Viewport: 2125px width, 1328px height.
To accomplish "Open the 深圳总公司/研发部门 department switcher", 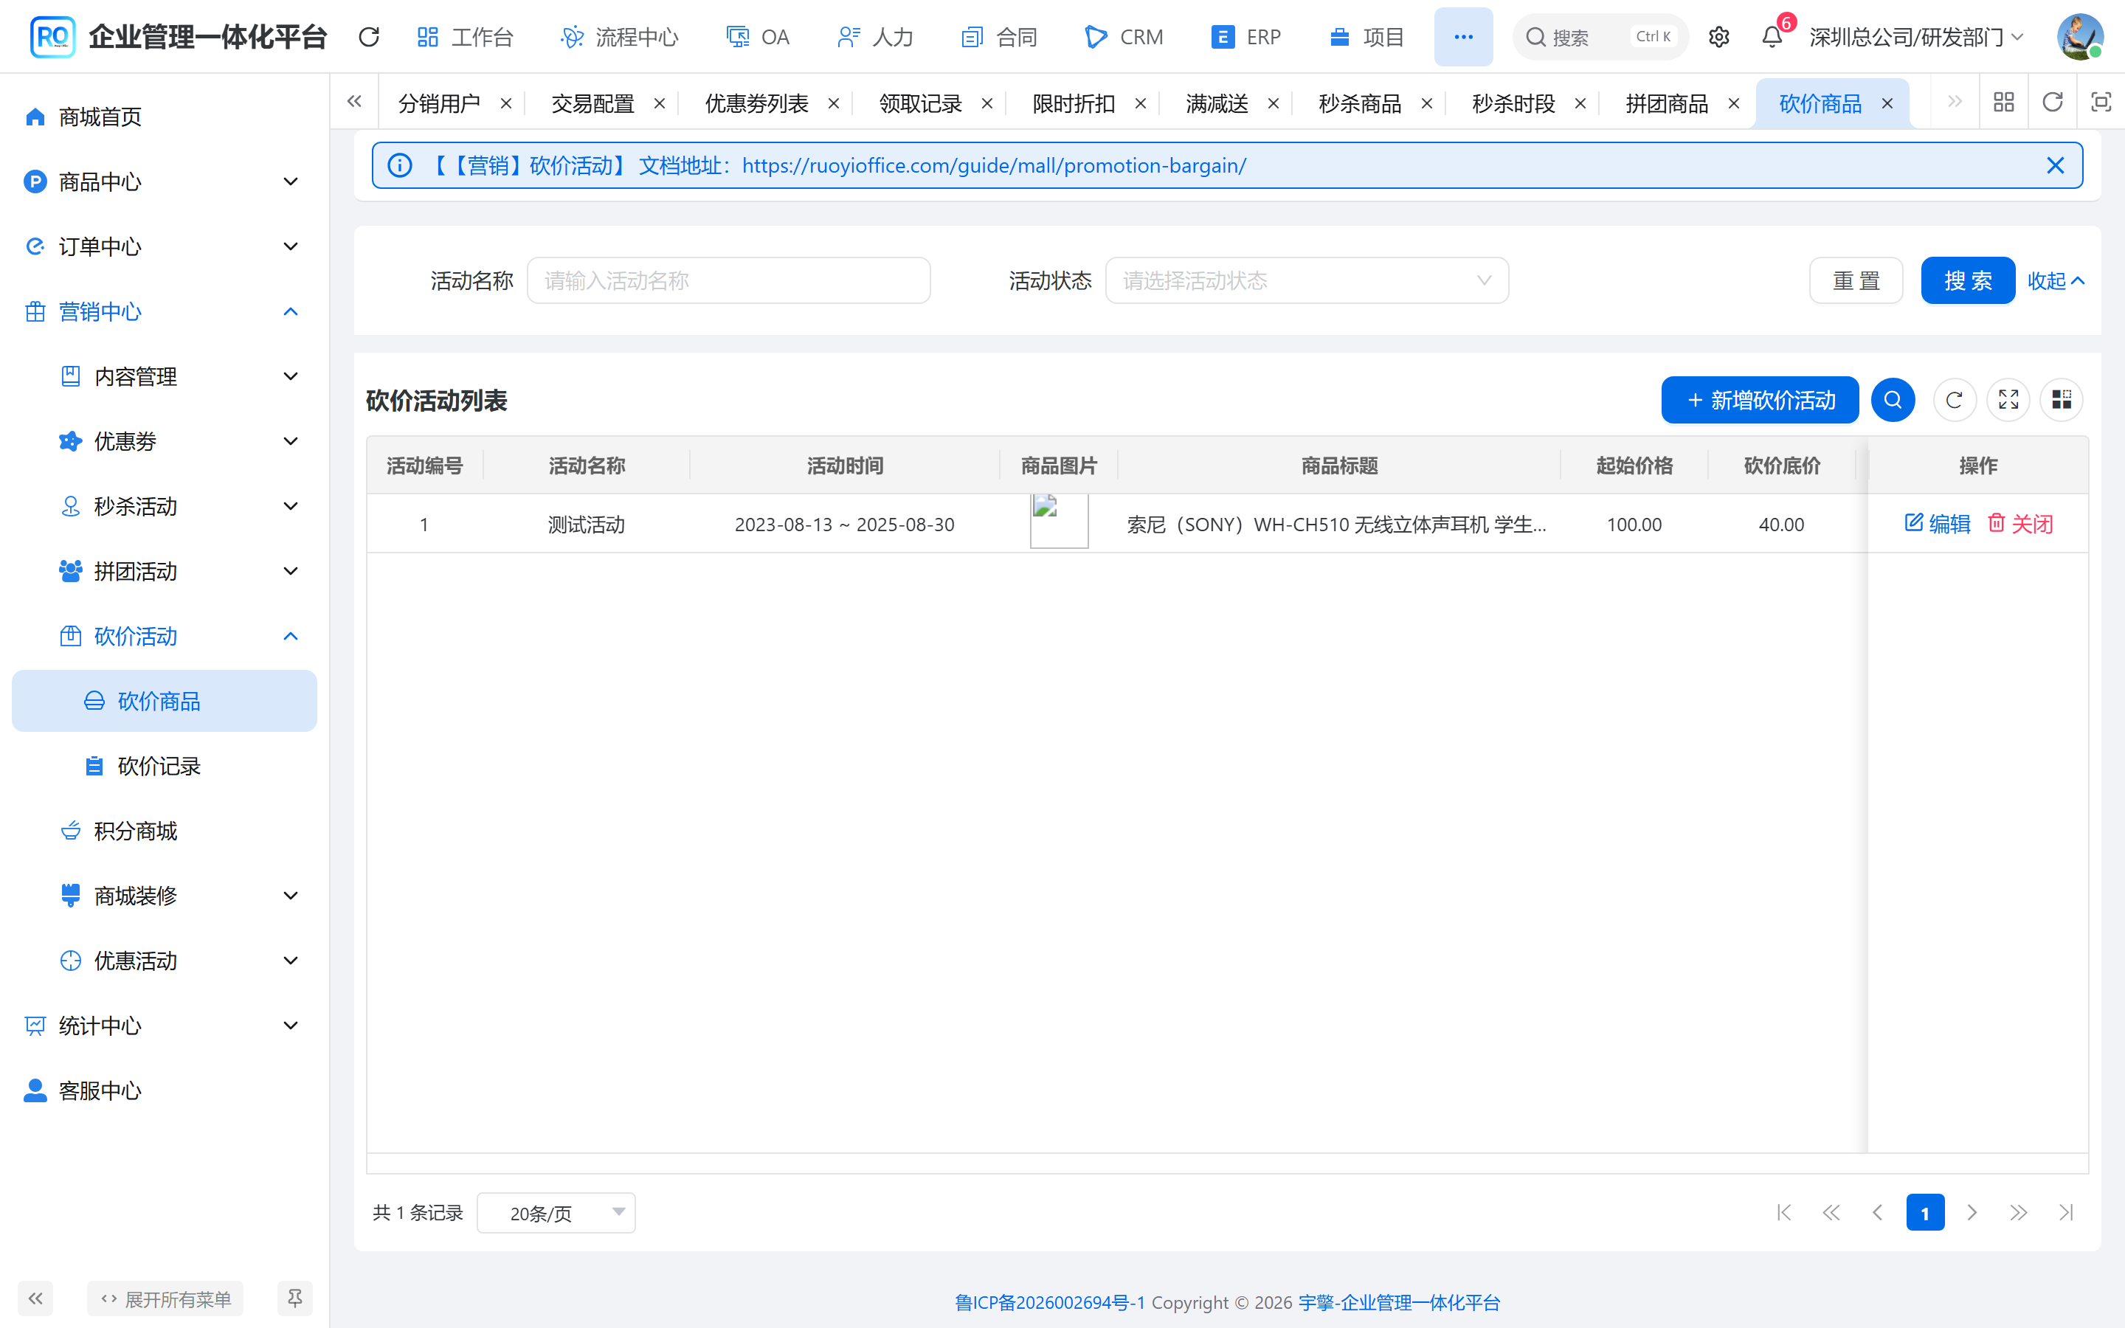I will point(1917,37).
